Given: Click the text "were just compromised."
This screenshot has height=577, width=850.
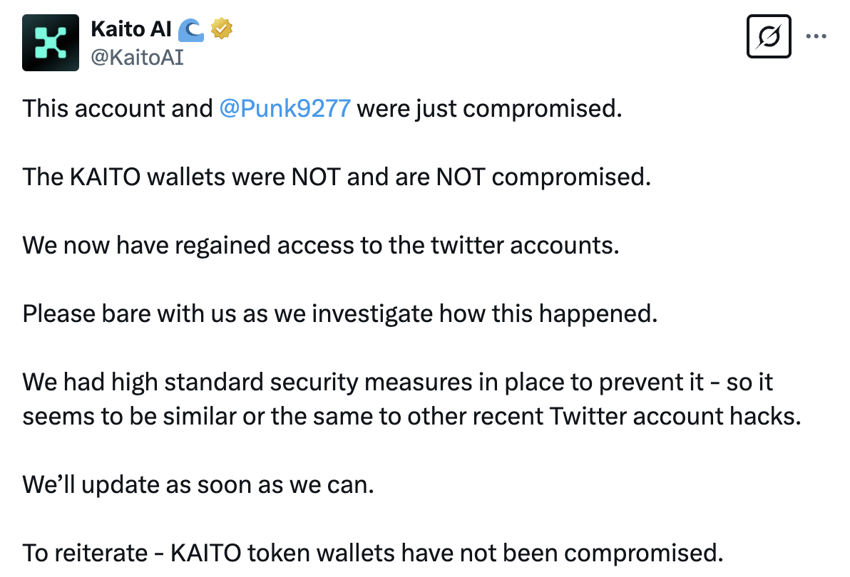Looking at the screenshot, I should tap(489, 108).
